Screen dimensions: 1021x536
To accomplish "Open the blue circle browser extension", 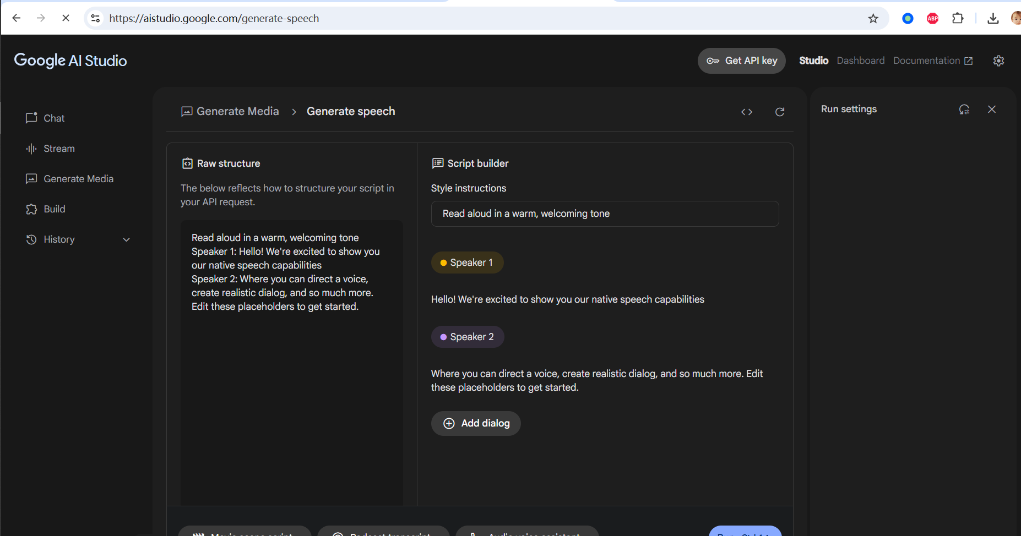I will click(908, 19).
